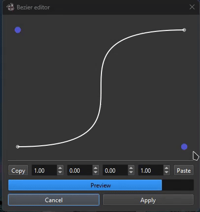Click the Bezier editor app icon
The image size is (200, 212).
[10, 7]
